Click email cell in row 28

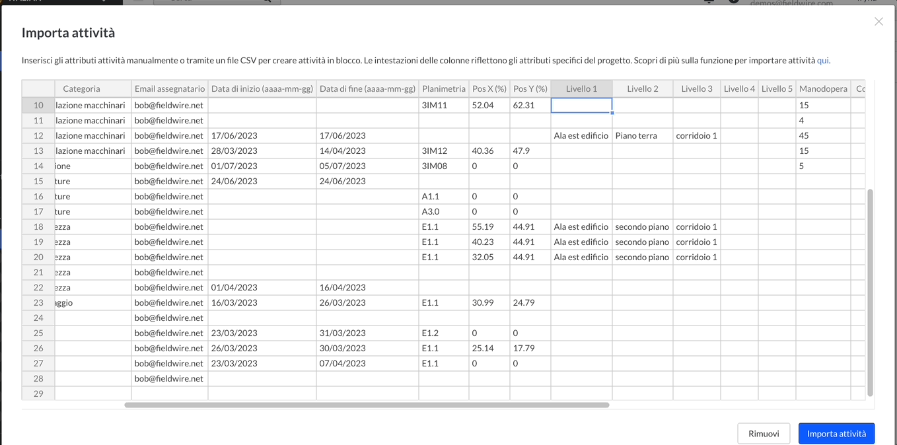click(x=170, y=378)
